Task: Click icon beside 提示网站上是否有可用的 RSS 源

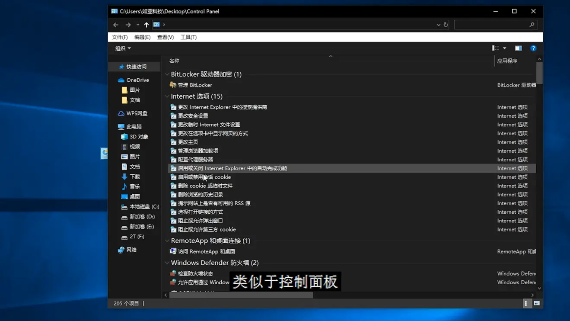Action: (x=173, y=203)
